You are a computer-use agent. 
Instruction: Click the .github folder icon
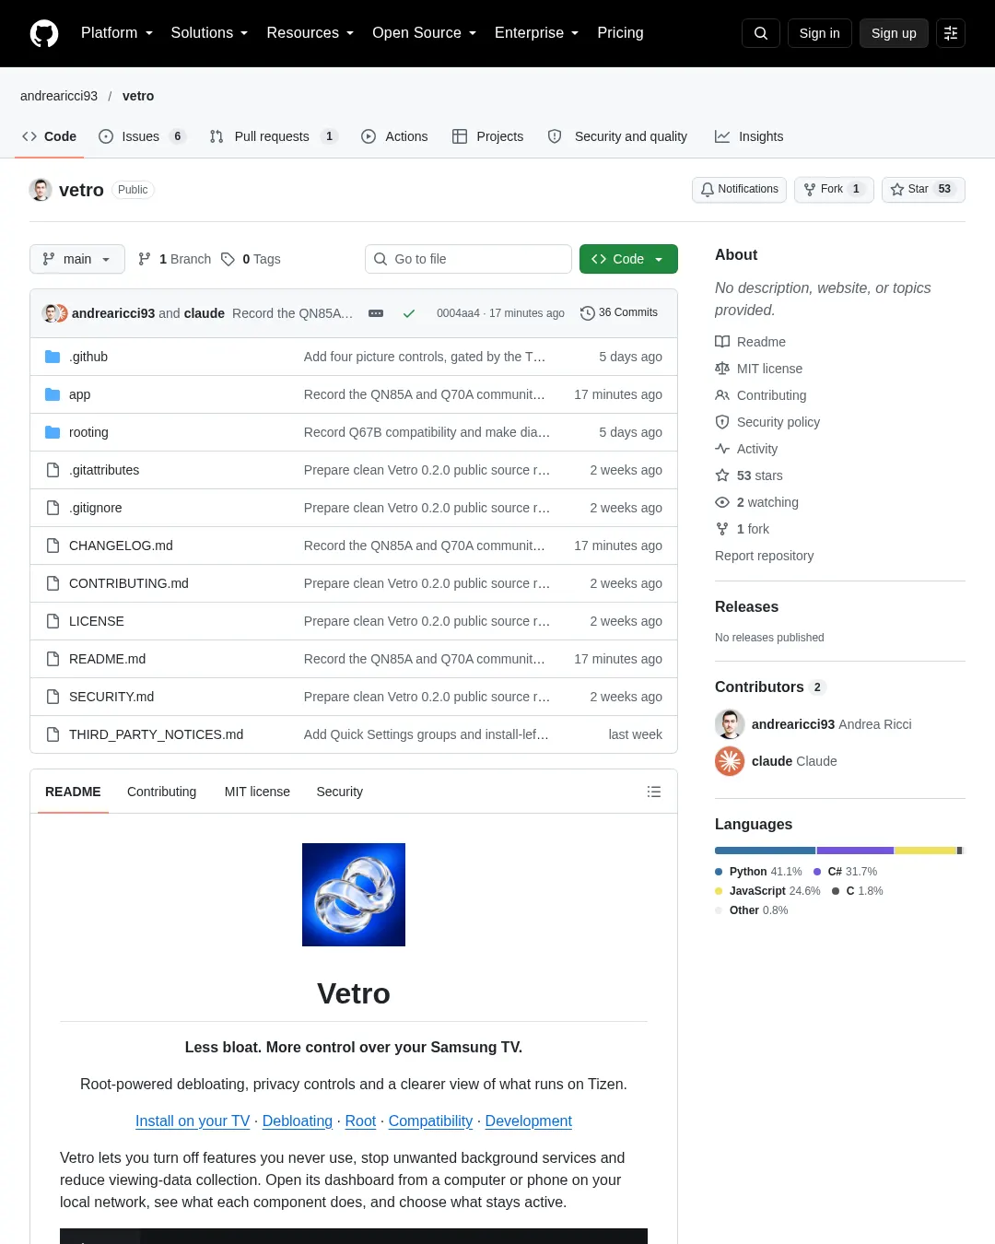(x=53, y=357)
